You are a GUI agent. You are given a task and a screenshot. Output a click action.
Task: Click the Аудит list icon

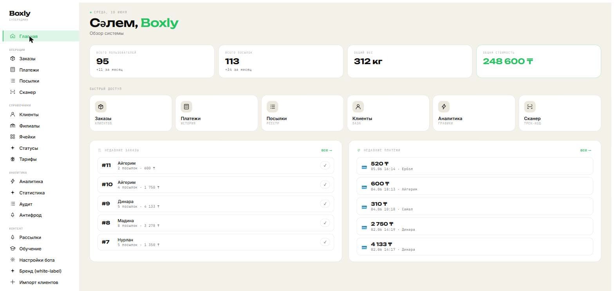point(13,204)
